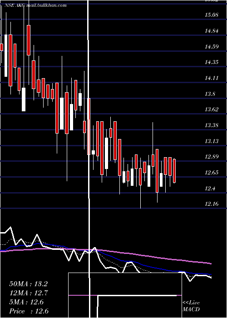Click the 14.84 price axis label
The width and height of the screenshot is (227, 318).
pyautogui.click(x=212, y=31)
